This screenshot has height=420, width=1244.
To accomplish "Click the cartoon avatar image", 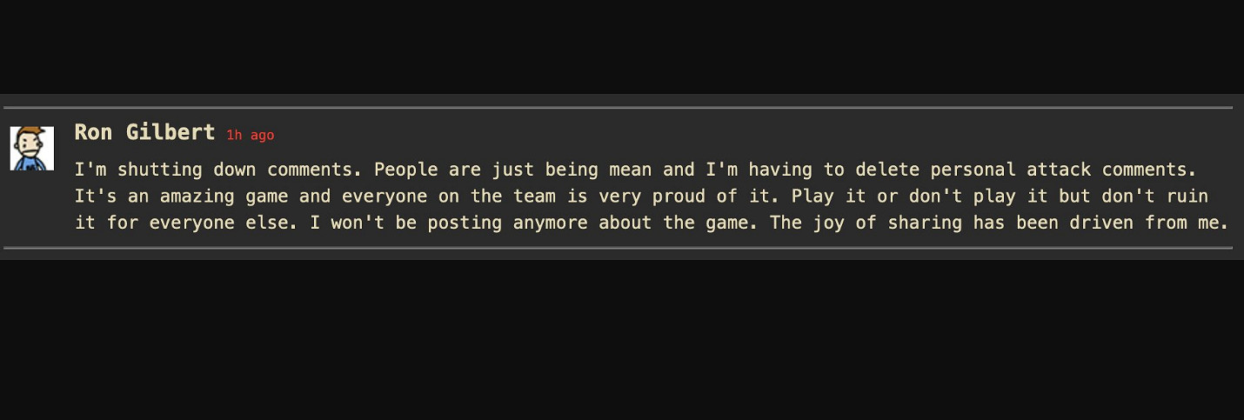I will [x=31, y=149].
